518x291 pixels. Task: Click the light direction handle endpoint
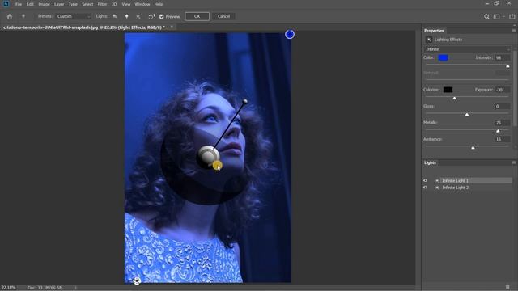pyautogui.click(x=244, y=102)
